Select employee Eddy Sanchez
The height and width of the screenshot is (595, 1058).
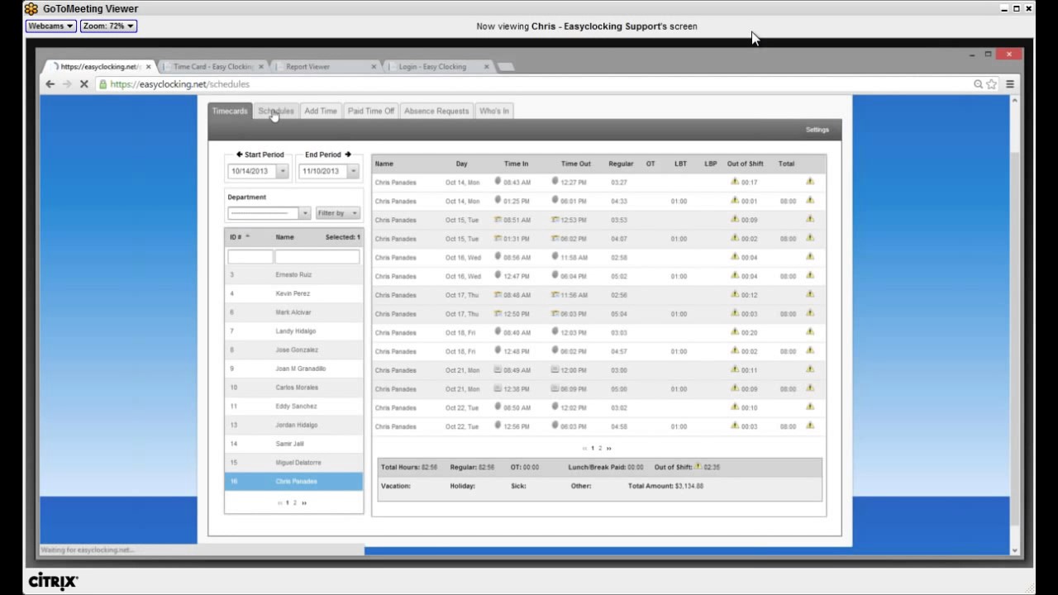tap(293, 406)
